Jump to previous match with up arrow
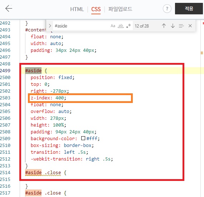 [x=164, y=26]
